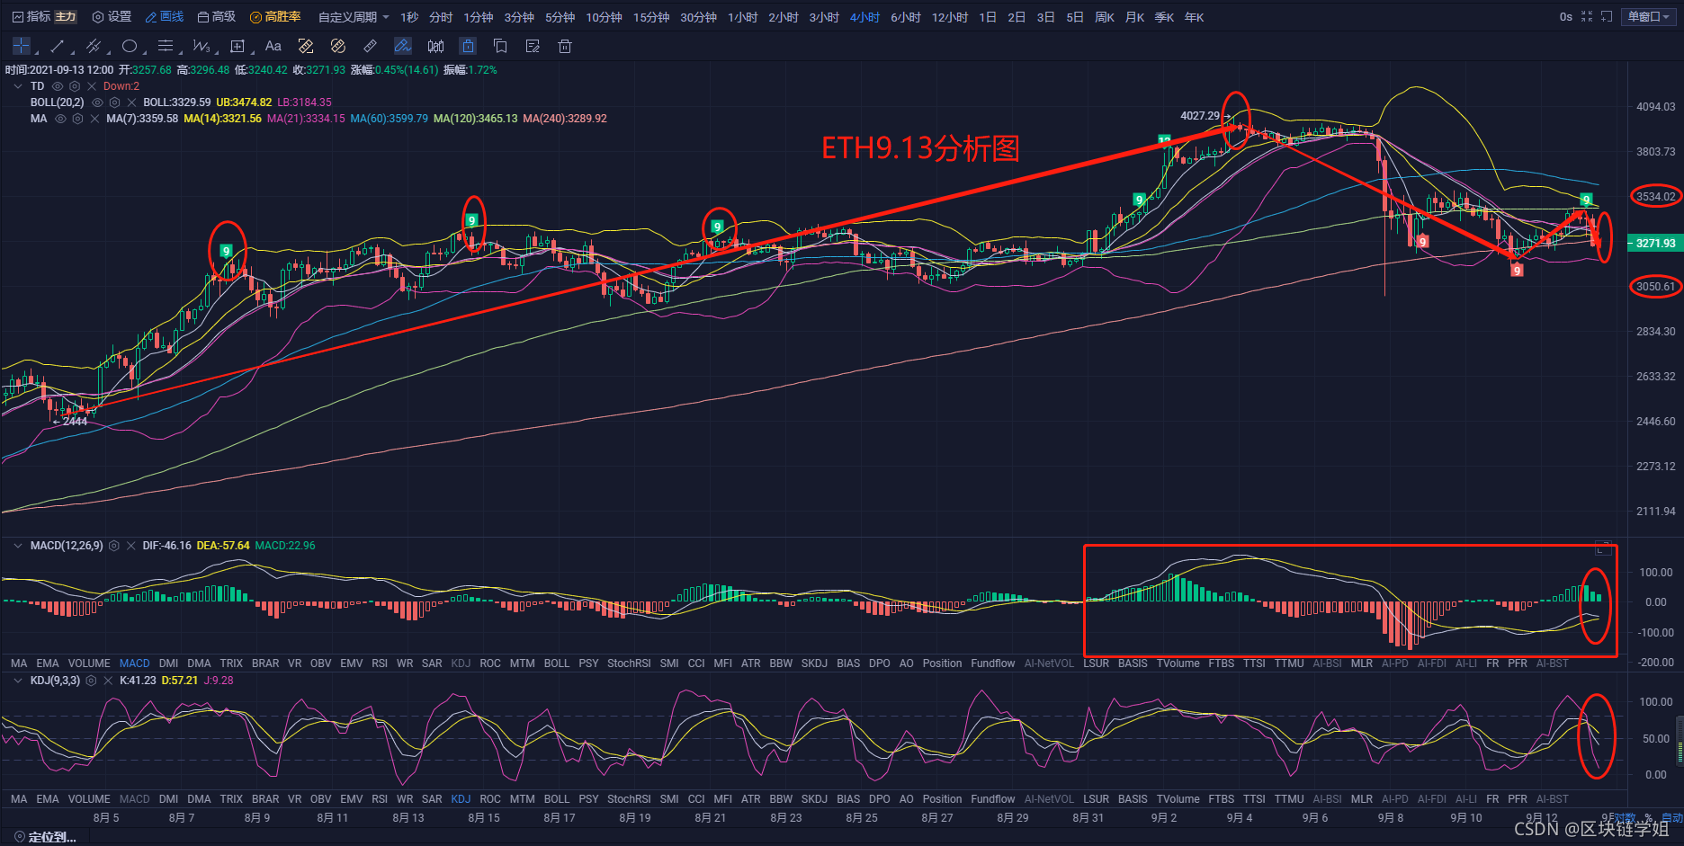The image size is (1684, 846).
Task: Open settings gear of MACD(12,26,9)
Action: pos(114,546)
